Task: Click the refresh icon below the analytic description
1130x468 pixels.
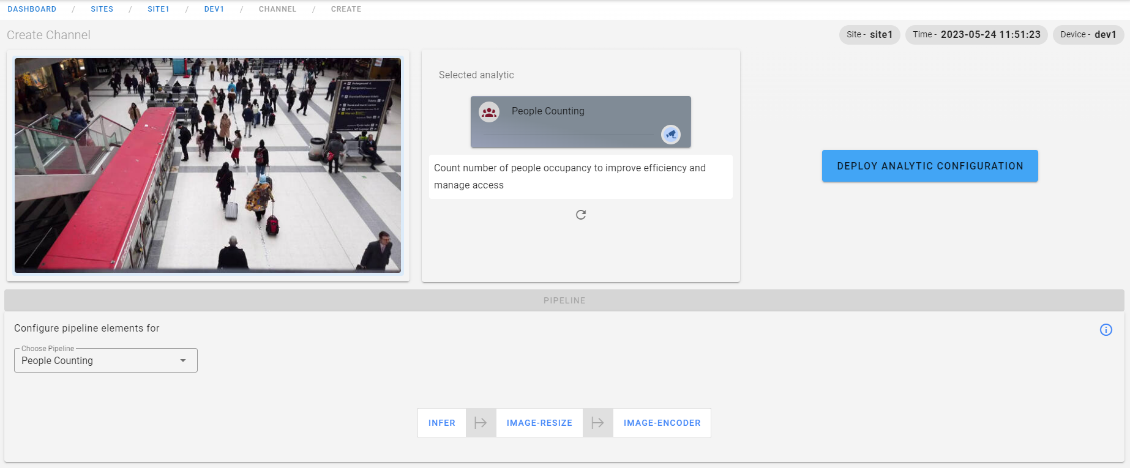Action: click(581, 215)
